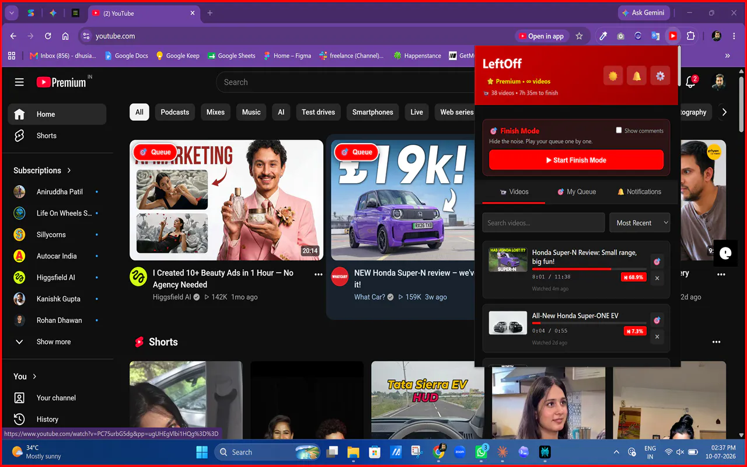Open the Chrome extensions puzzle icon
Image resolution: width=747 pixels, height=467 pixels.
pyautogui.click(x=690, y=36)
